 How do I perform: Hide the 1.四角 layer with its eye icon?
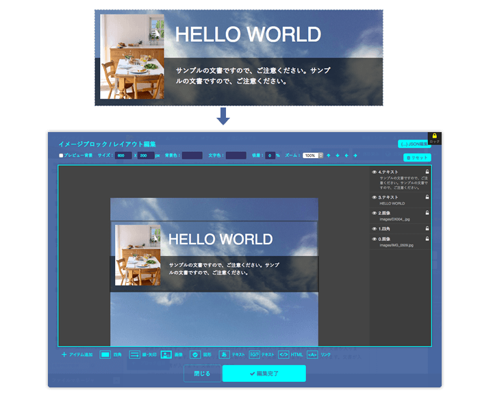[x=374, y=228]
